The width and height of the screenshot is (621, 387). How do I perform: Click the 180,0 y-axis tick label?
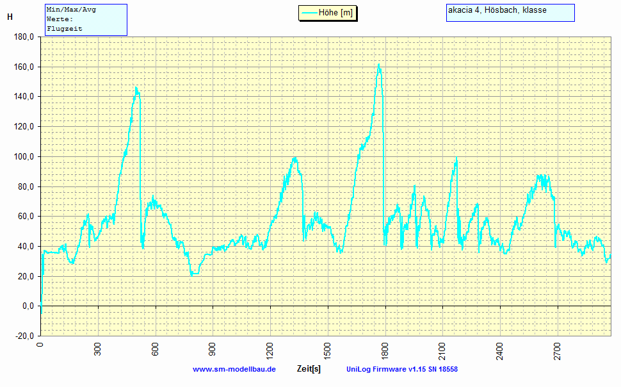coord(24,37)
